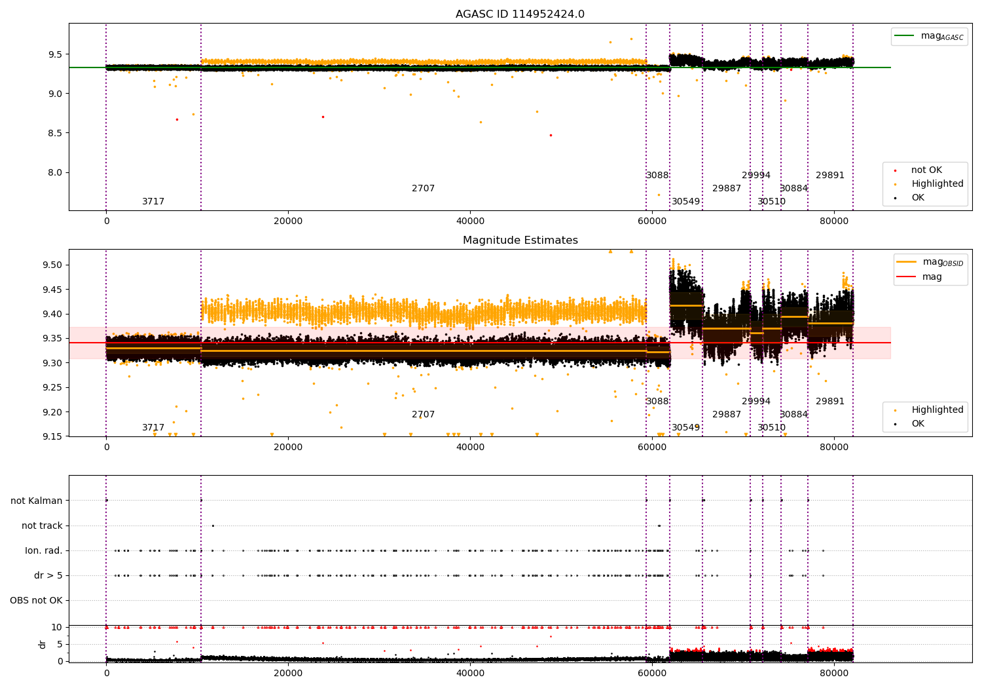Viewport: 982px width, 688px height.
Task: Click obsid label 3088 in the top plot
Action: tap(657, 176)
